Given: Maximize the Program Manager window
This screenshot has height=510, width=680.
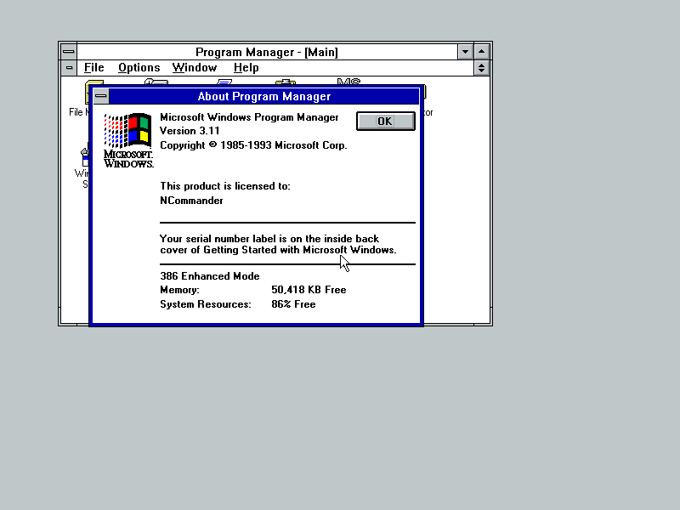Looking at the screenshot, I should (x=481, y=52).
